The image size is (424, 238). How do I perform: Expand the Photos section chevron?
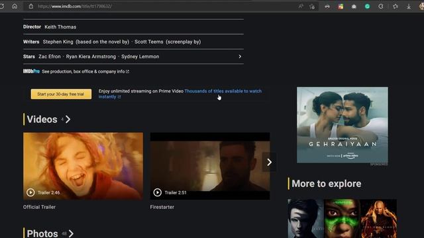pos(71,233)
